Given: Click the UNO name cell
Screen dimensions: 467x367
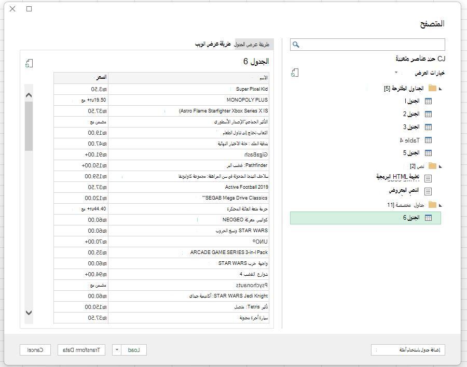Looking at the screenshot, I should tap(188, 242).
